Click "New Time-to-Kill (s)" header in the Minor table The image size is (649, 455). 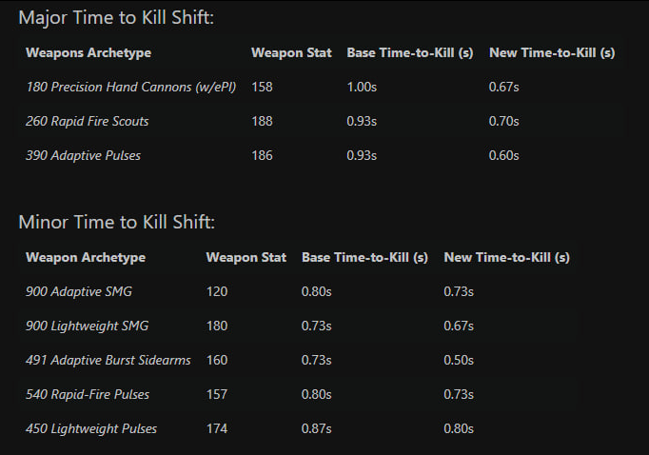click(x=506, y=257)
